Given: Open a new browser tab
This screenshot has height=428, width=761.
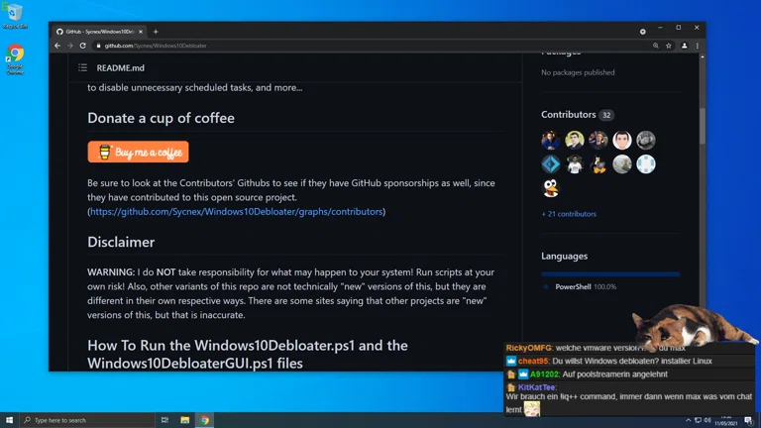Looking at the screenshot, I should point(156,32).
